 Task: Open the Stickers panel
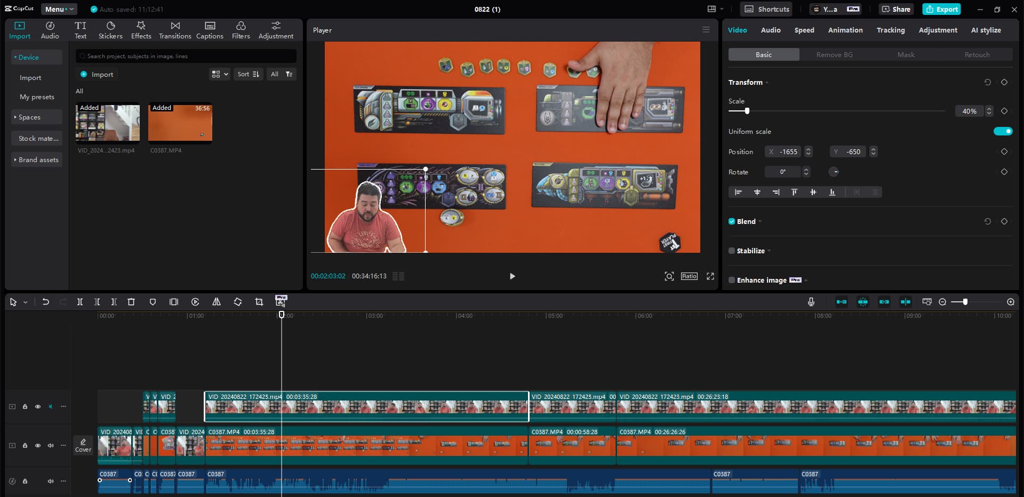[x=110, y=30]
